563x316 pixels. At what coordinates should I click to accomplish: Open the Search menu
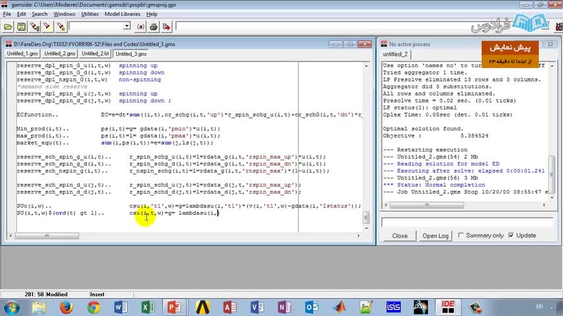coord(40,14)
